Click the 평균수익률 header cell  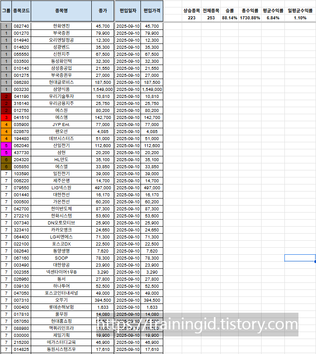(273, 11)
